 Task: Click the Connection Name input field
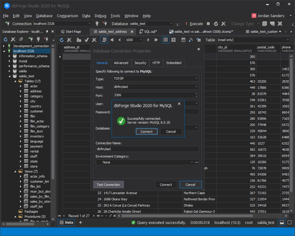click(147, 149)
